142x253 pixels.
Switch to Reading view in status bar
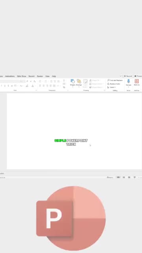[x=129, y=177]
